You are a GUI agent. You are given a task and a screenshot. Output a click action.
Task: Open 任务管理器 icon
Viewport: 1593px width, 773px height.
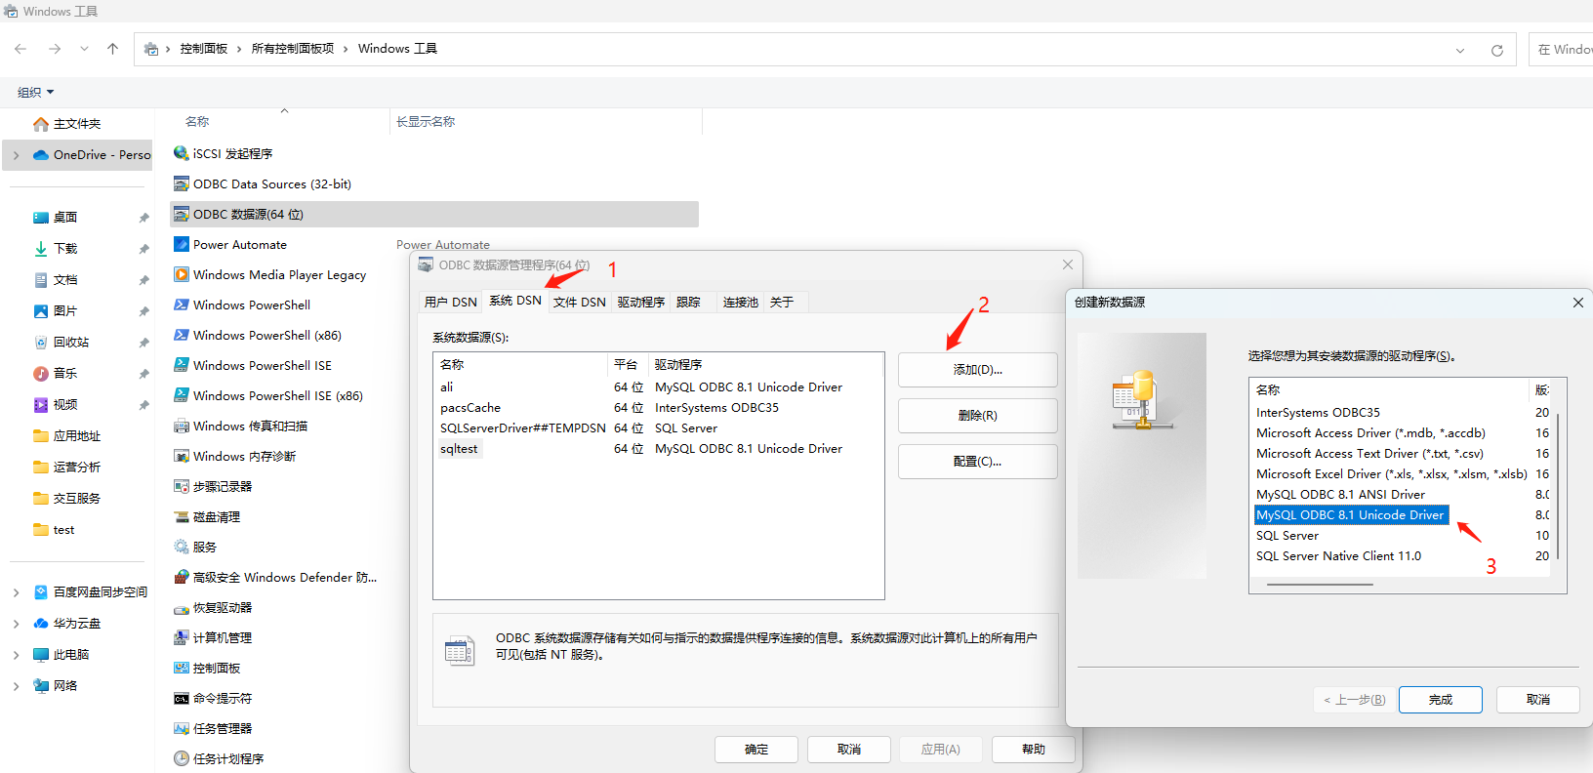click(181, 728)
